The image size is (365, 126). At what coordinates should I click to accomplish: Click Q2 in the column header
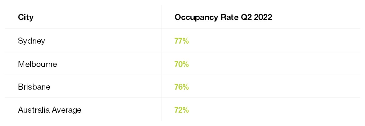click(x=244, y=17)
